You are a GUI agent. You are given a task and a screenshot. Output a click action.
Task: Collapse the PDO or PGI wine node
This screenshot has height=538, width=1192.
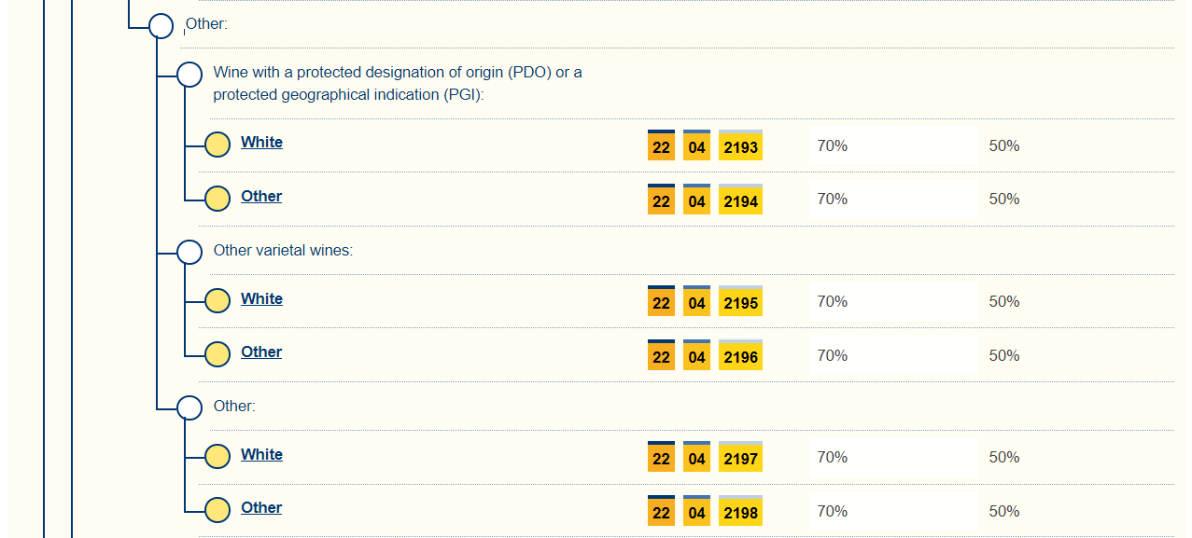click(189, 75)
